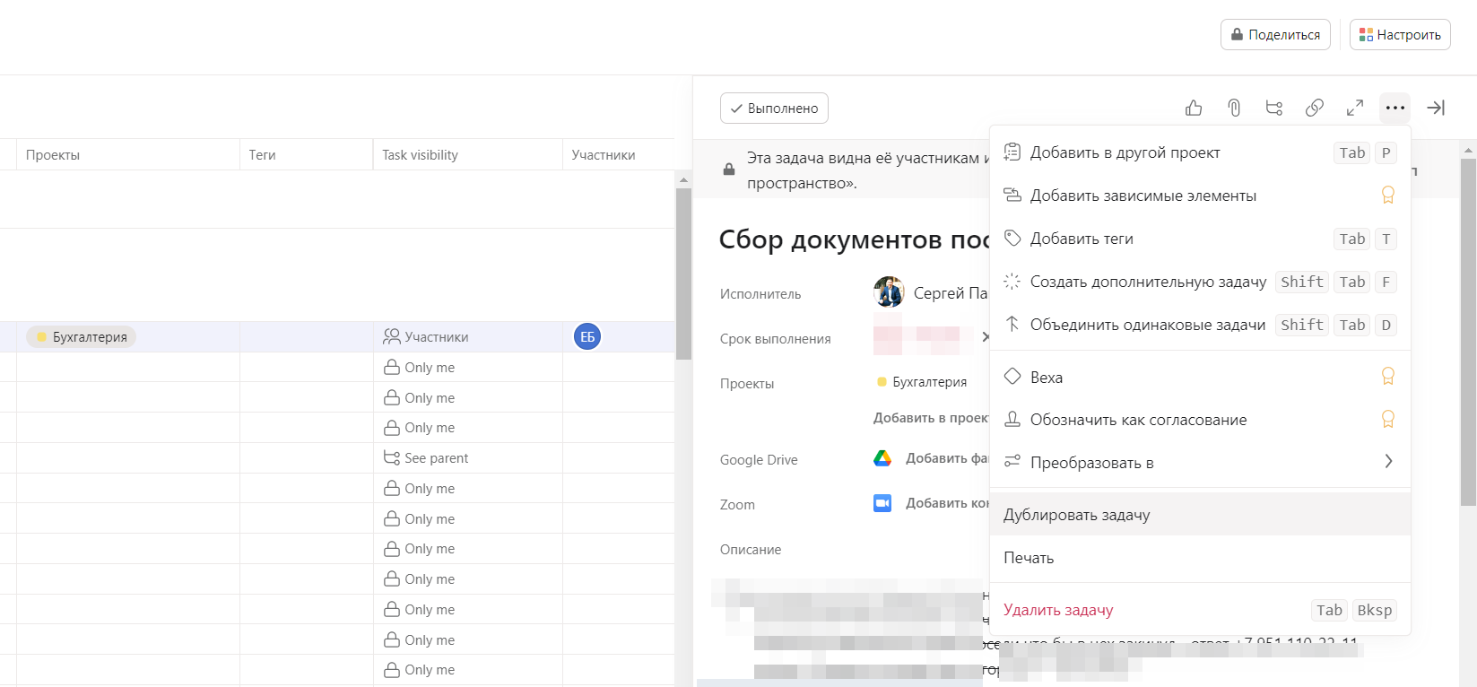Click the Поделиться share button

click(x=1275, y=35)
